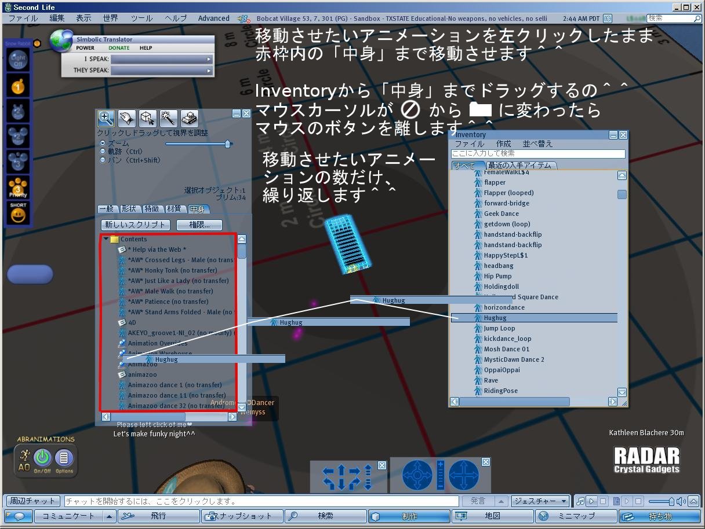Click the chat input field
Image resolution: width=705 pixels, height=529 pixels.
tap(261, 501)
